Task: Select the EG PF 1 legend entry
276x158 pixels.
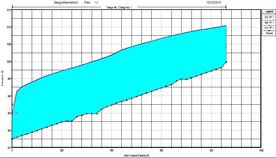Action: click(269, 17)
